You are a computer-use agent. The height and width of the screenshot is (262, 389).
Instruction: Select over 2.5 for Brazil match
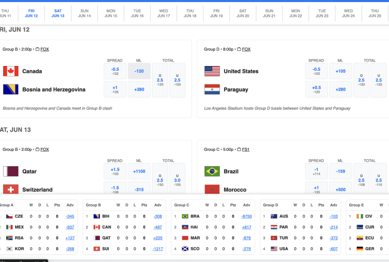[x=362, y=179]
